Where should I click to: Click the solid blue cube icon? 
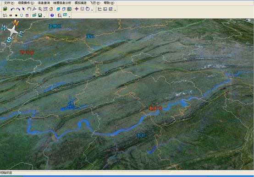click(x=58, y=9)
